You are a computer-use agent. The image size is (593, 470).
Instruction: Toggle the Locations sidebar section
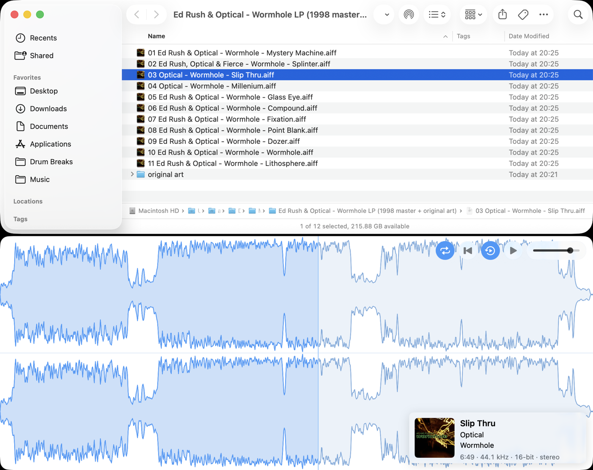click(x=28, y=201)
